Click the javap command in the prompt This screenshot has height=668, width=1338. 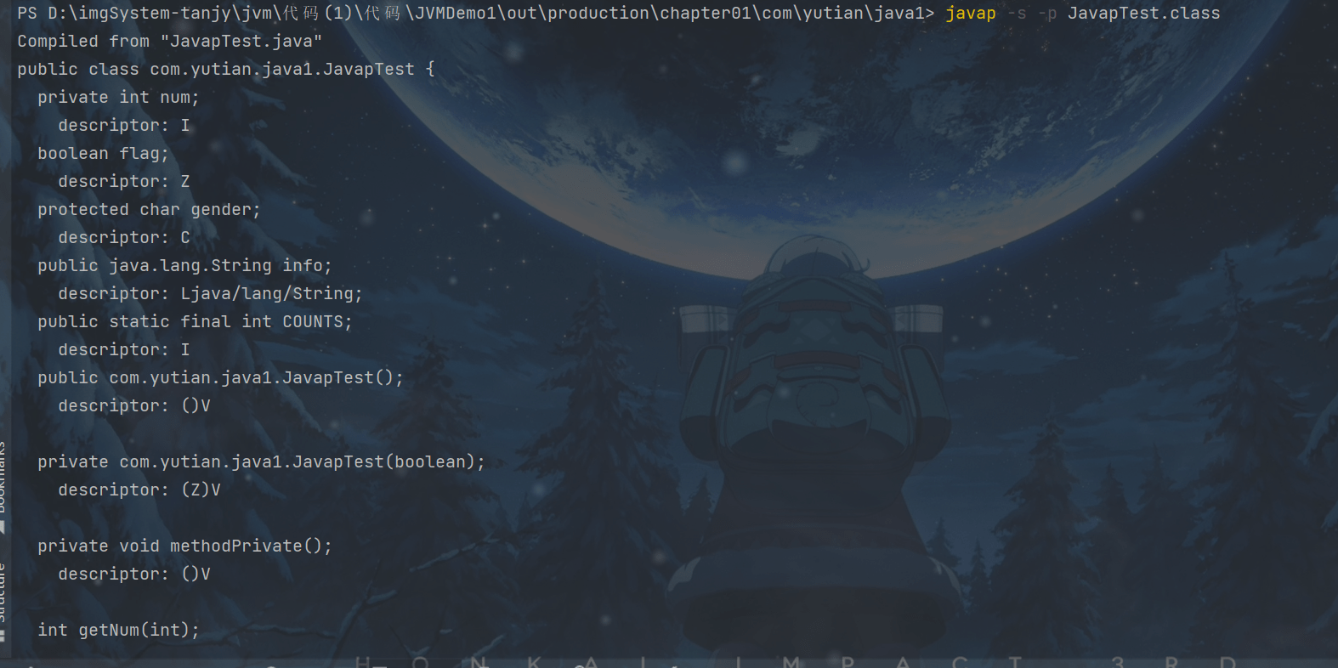point(970,14)
